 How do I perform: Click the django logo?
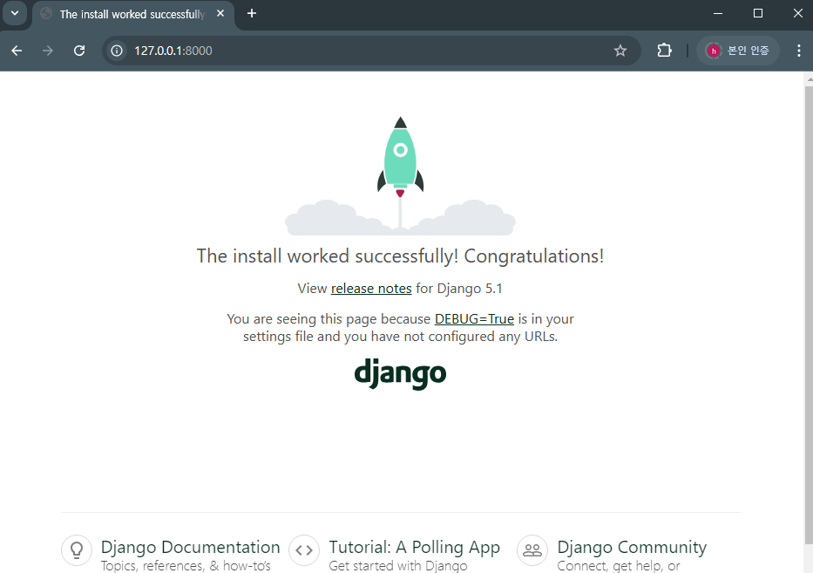tap(400, 373)
